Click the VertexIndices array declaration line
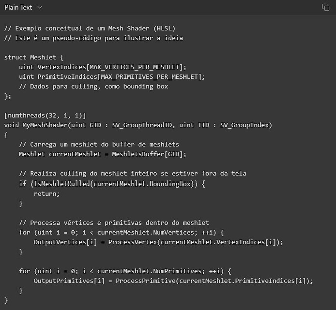The image size is (336, 310). (102, 67)
